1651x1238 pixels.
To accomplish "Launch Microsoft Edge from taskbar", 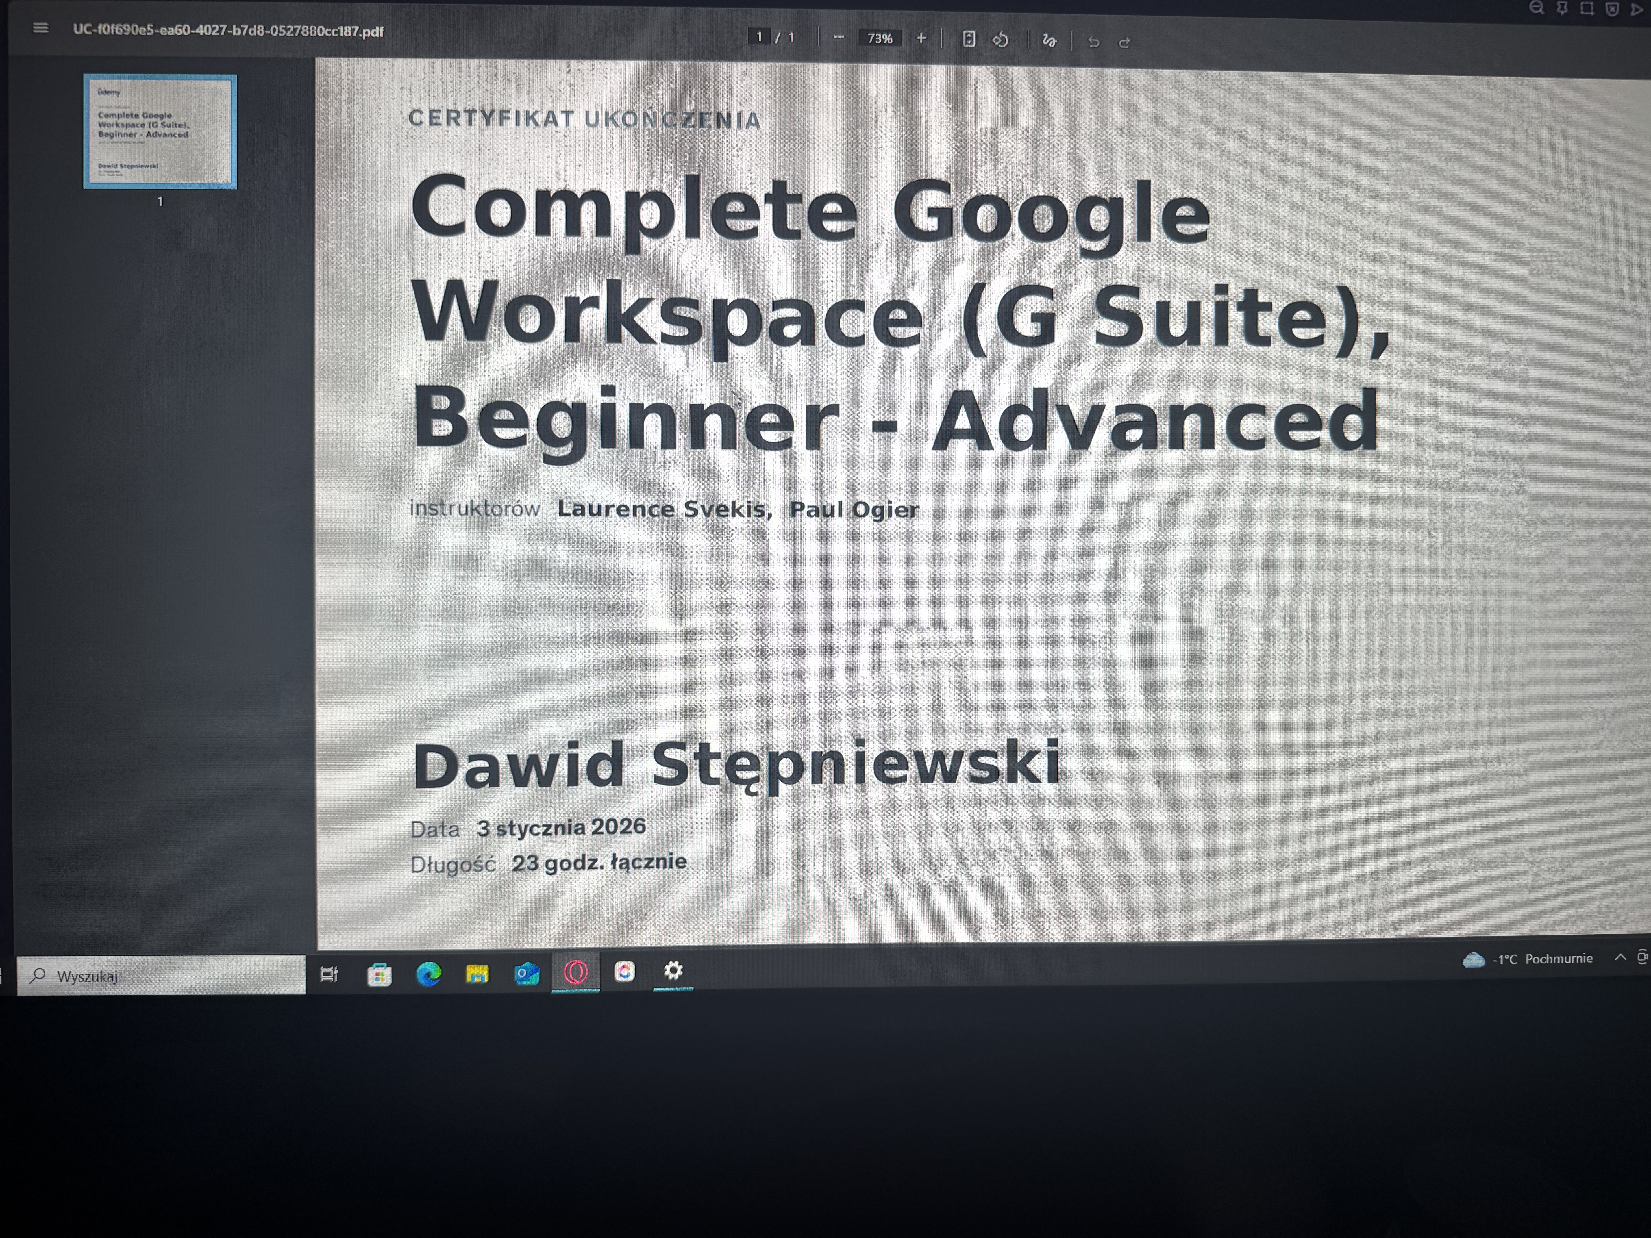I will (428, 974).
